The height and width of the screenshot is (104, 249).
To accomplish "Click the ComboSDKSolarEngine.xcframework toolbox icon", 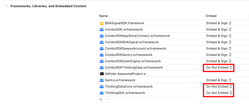I will pyautogui.click(x=102, y=61).
